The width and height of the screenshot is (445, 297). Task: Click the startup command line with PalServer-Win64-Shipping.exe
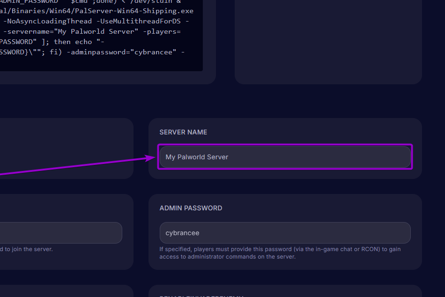coord(96,11)
